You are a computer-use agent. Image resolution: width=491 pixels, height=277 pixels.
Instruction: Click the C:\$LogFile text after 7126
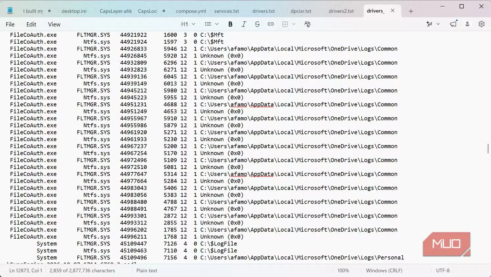(x=219, y=244)
